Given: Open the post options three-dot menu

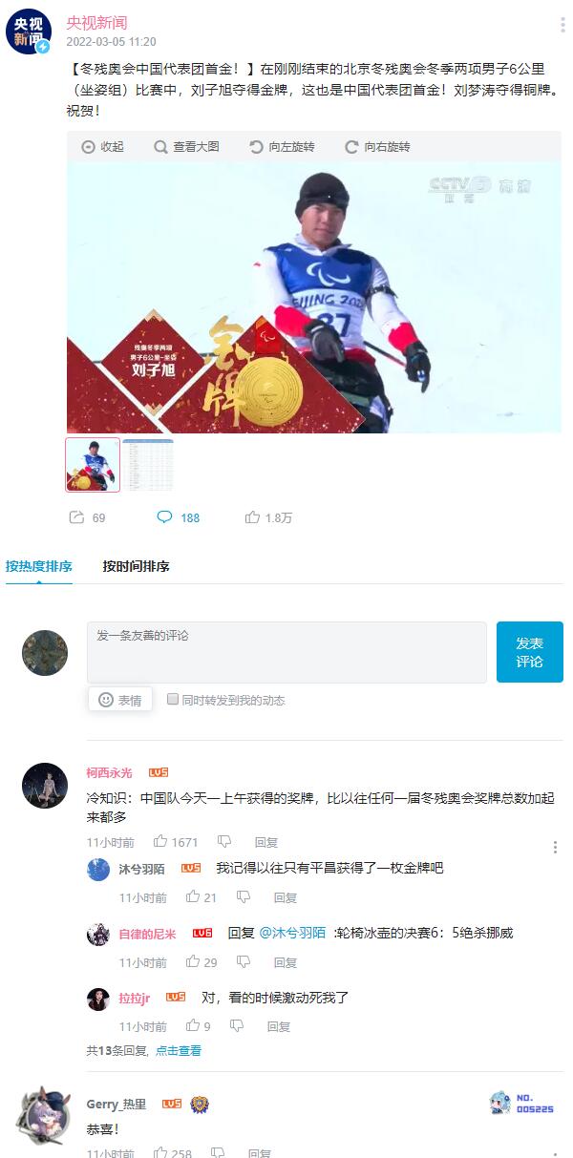Looking at the screenshot, I should (562, 26).
